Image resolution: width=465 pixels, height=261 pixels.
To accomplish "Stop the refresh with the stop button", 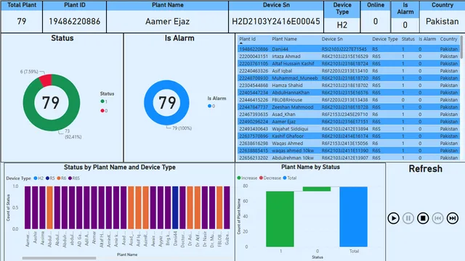I will click(423, 218).
